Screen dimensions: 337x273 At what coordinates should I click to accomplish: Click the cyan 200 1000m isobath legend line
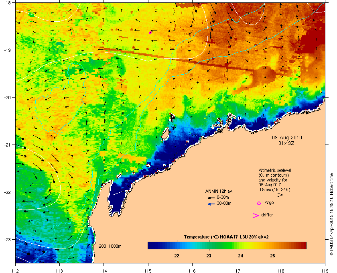pos(108,250)
